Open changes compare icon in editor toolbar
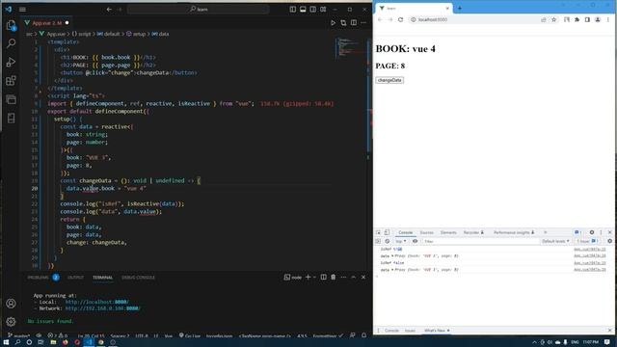The image size is (617, 347). (343, 23)
